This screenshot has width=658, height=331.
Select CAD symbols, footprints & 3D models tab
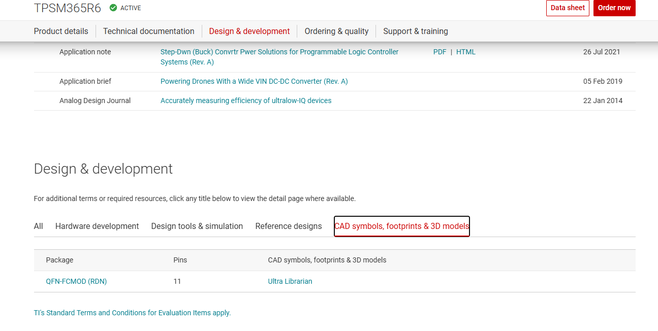click(x=401, y=226)
